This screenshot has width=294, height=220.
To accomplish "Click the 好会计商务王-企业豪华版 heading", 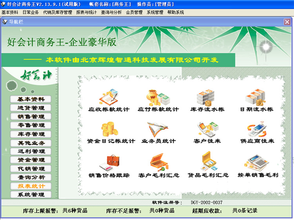I will (62, 42).
